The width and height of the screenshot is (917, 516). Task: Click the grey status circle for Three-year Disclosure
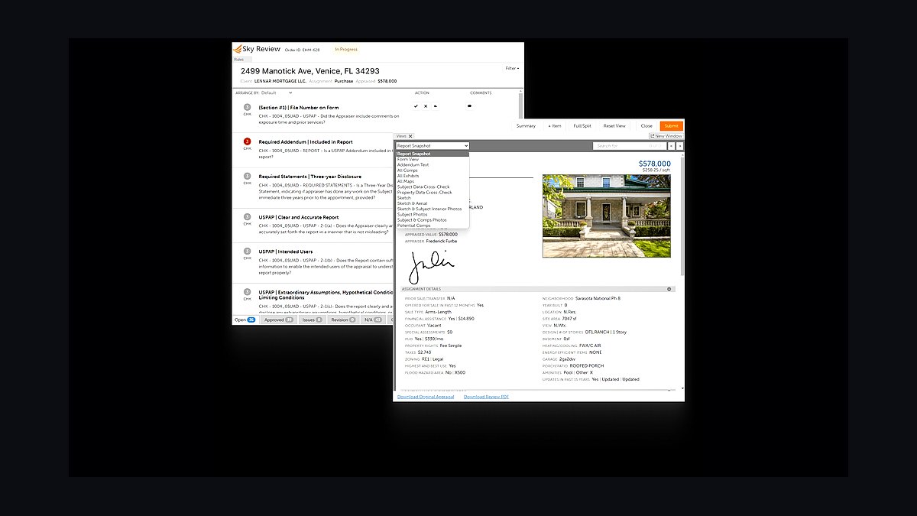coord(247,176)
